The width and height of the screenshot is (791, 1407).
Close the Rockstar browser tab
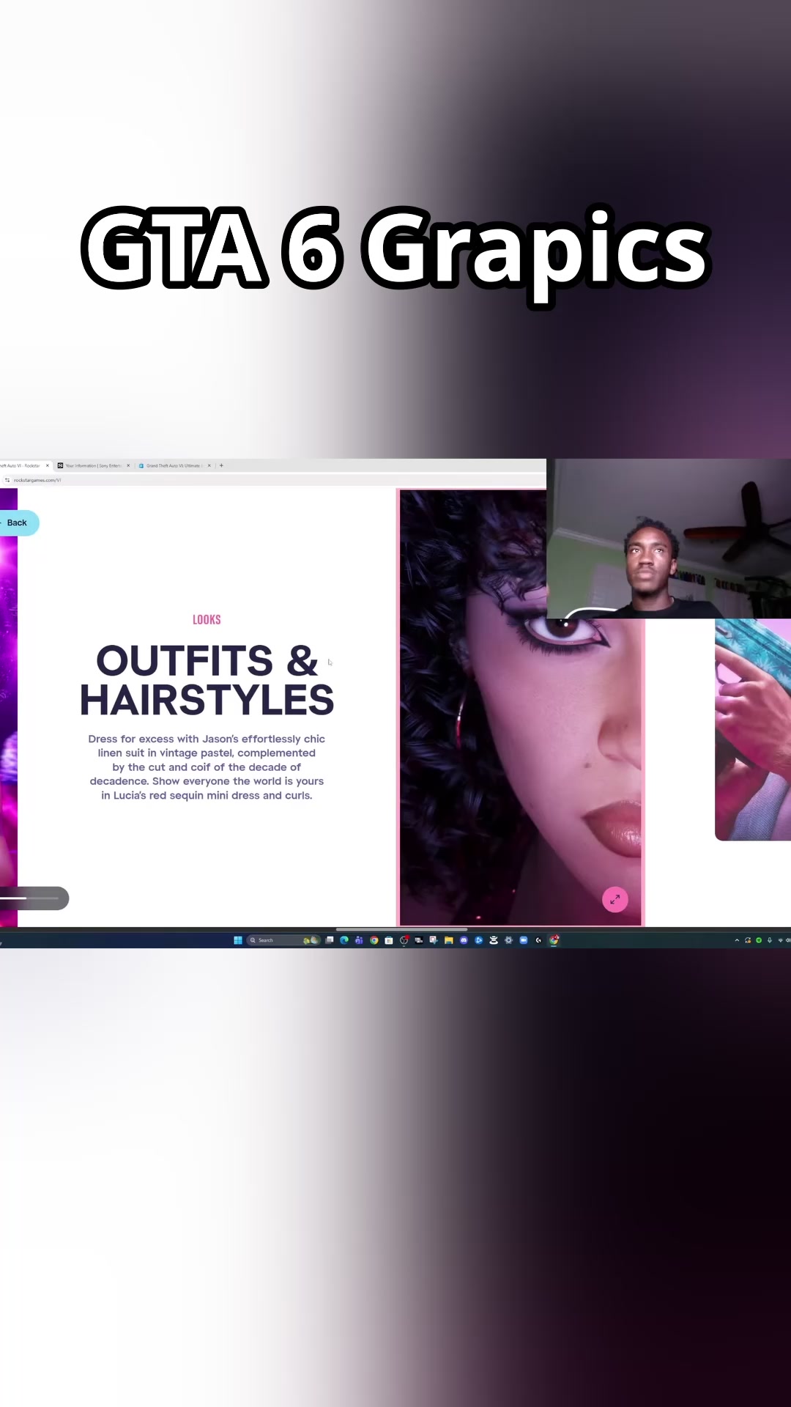pyautogui.click(x=48, y=465)
